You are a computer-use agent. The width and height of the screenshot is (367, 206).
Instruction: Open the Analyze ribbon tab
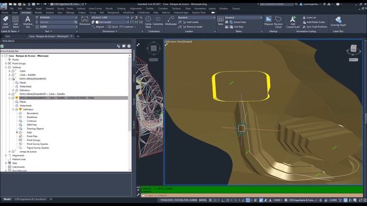pos(50,13)
